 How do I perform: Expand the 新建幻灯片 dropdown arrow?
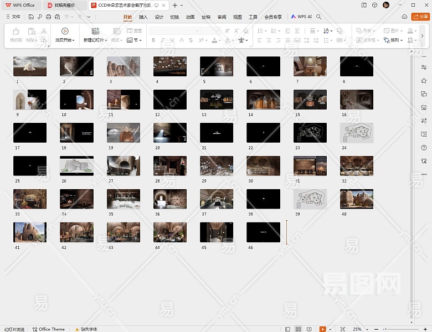point(105,40)
